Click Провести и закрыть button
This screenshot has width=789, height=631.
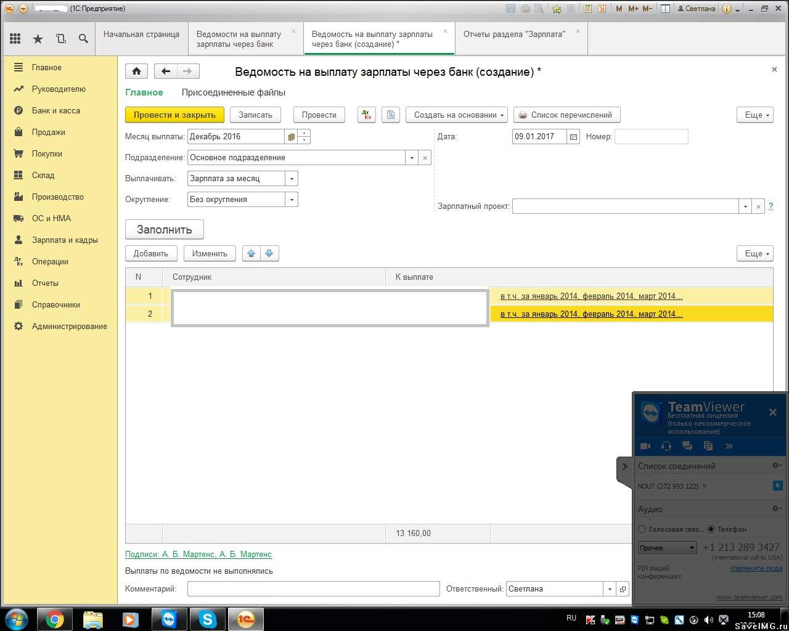[x=174, y=115]
